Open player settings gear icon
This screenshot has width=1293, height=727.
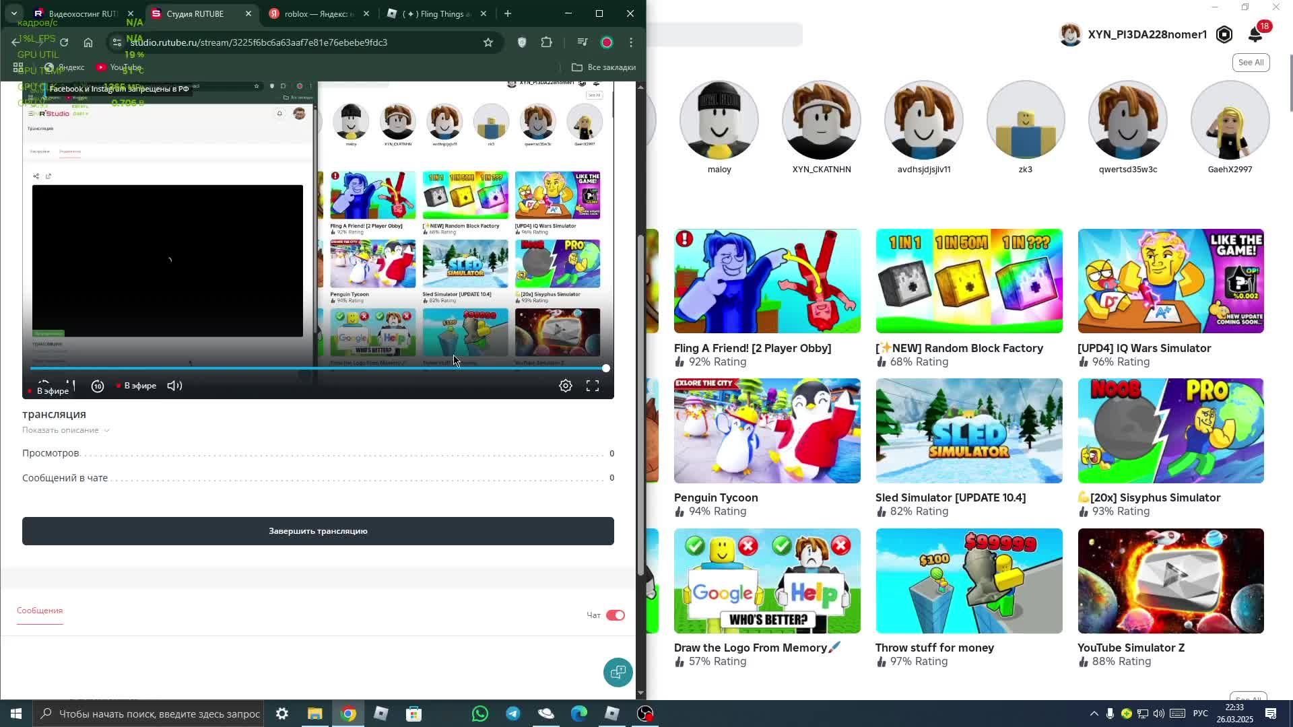point(566,386)
